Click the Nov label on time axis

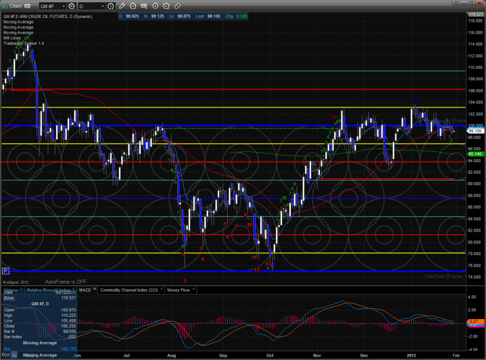click(317, 356)
